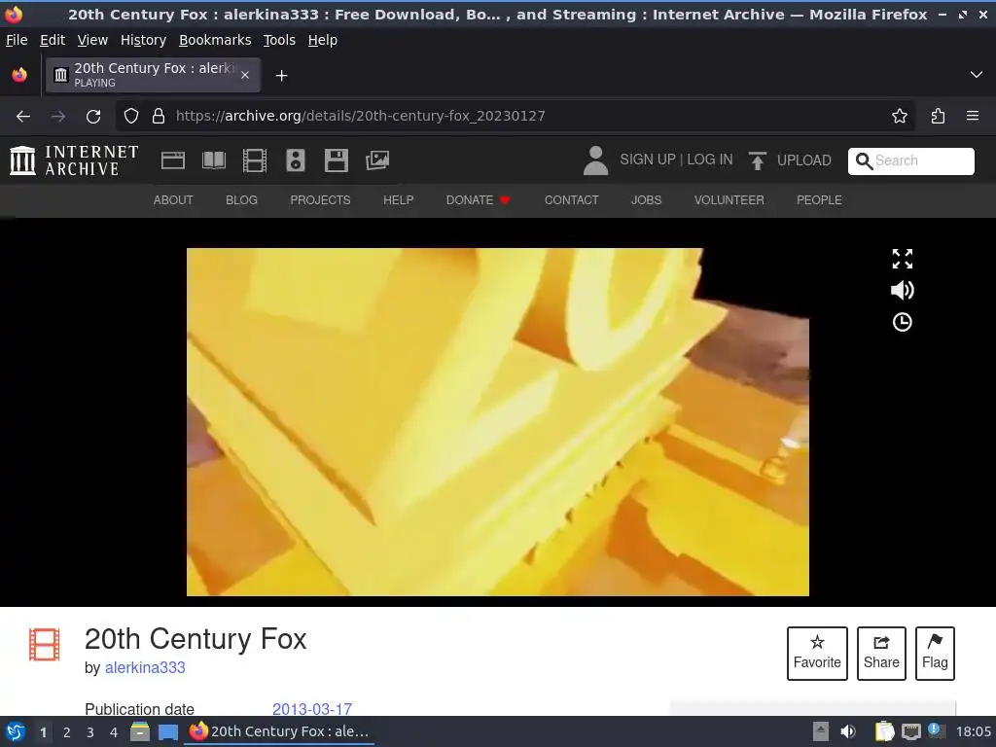Open uploader alerkina333 profile link
The height and width of the screenshot is (747, 996).
[x=145, y=667]
